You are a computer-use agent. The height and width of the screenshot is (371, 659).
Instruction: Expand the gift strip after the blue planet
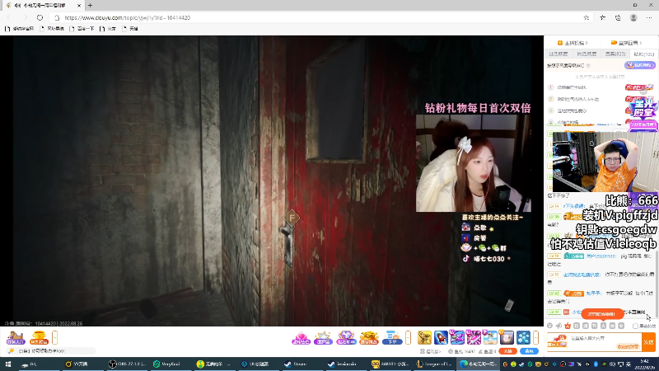click(408, 337)
